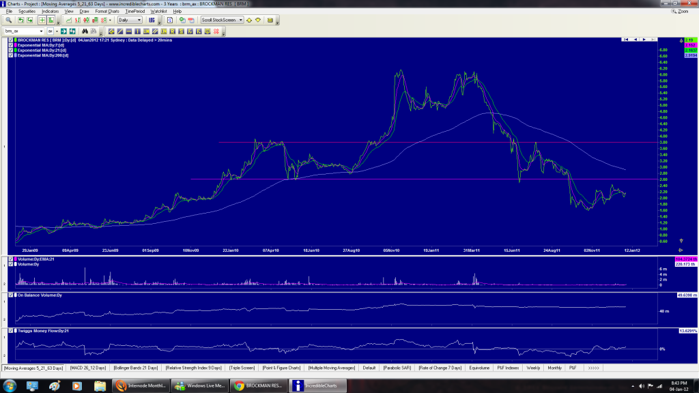Uncheck Exponential MA Dy:200 checkbox
The height and width of the screenshot is (393, 699).
pyautogui.click(x=11, y=55)
